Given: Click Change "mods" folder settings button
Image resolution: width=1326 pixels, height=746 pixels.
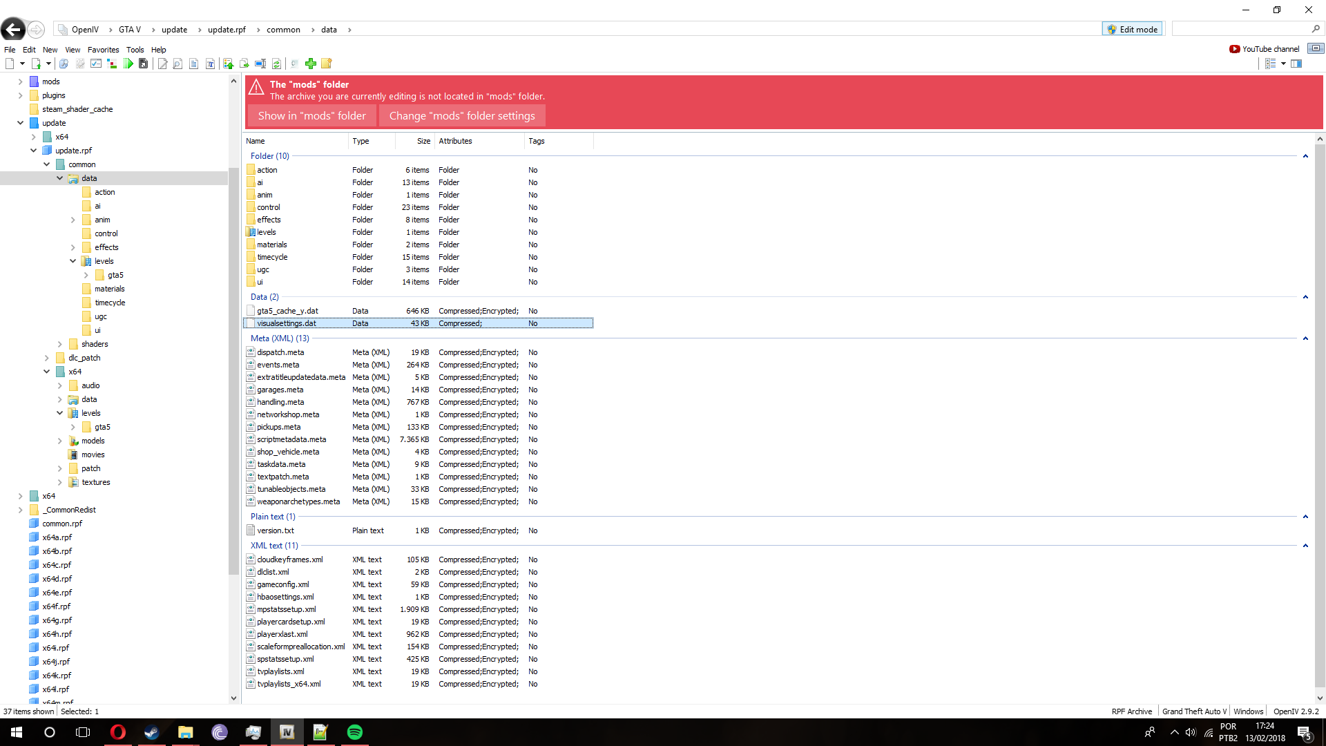Looking at the screenshot, I should (461, 116).
